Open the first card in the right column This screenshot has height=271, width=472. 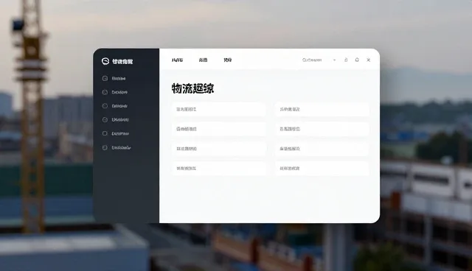click(322, 110)
